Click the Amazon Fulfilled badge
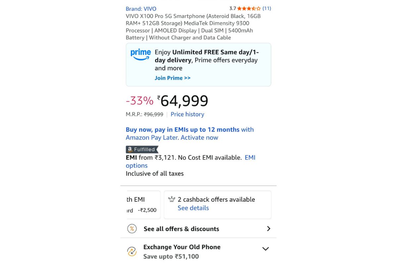Image resolution: width=397 pixels, height=265 pixels. tap(142, 149)
